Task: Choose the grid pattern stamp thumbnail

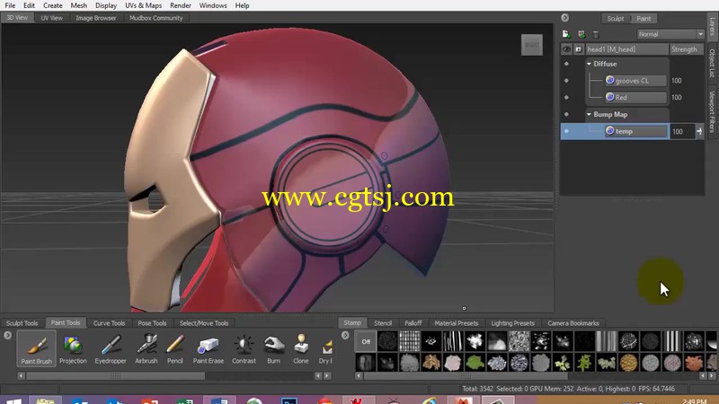Action: (x=410, y=341)
